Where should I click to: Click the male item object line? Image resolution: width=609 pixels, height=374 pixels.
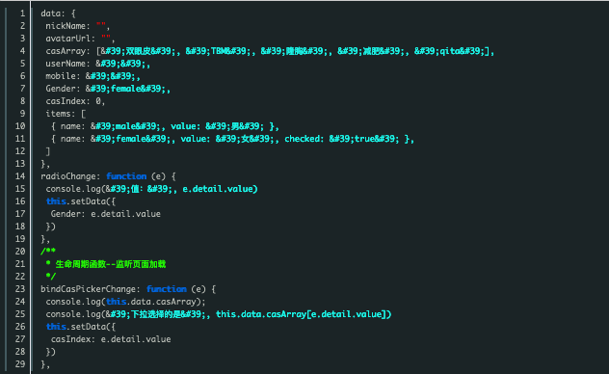[x=165, y=126]
